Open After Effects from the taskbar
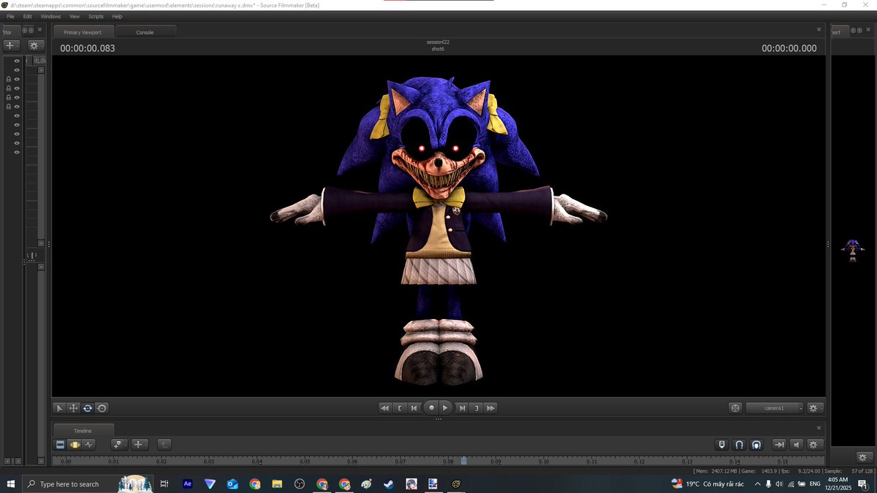The height and width of the screenshot is (493, 877). click(188, 484)
